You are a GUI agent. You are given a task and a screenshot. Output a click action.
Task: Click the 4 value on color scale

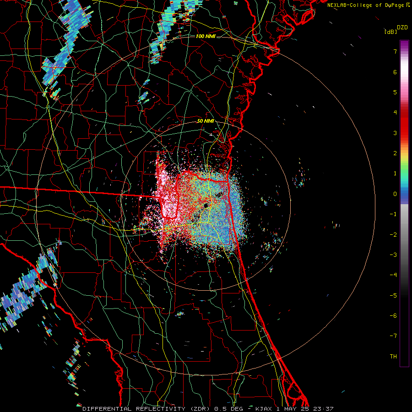[x=395, y=113]
